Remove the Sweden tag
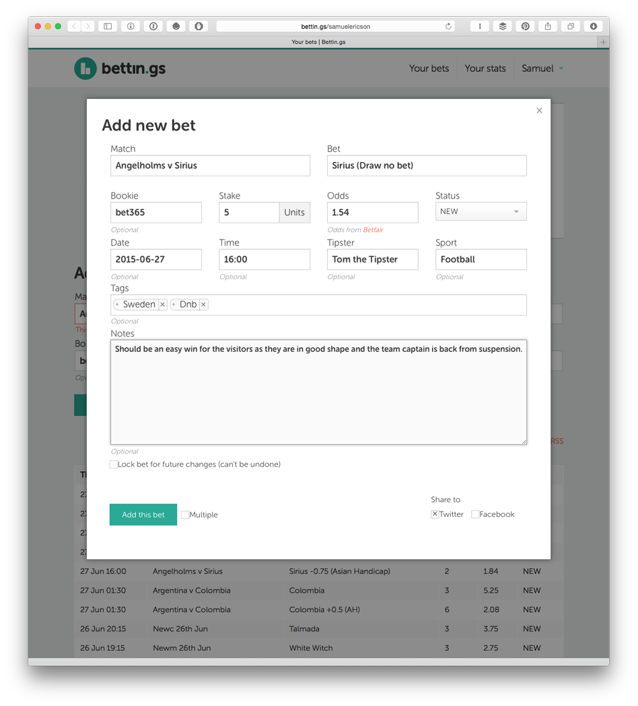The height and width of the screenshot is (706, 638). (x=163, y=305)
